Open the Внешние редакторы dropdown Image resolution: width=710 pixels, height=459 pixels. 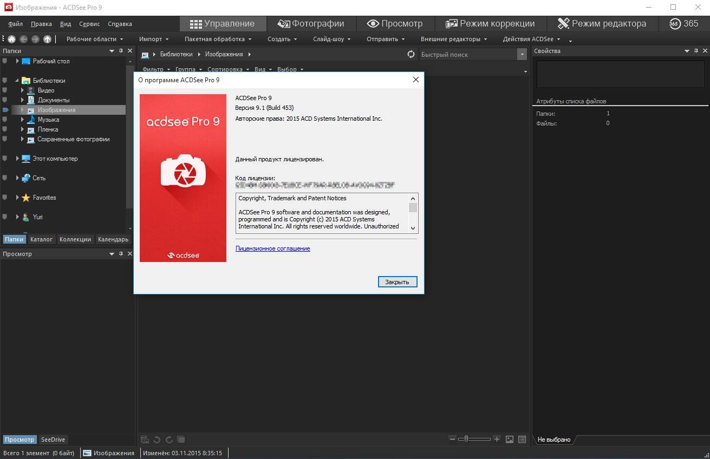(x=454, y=39)
